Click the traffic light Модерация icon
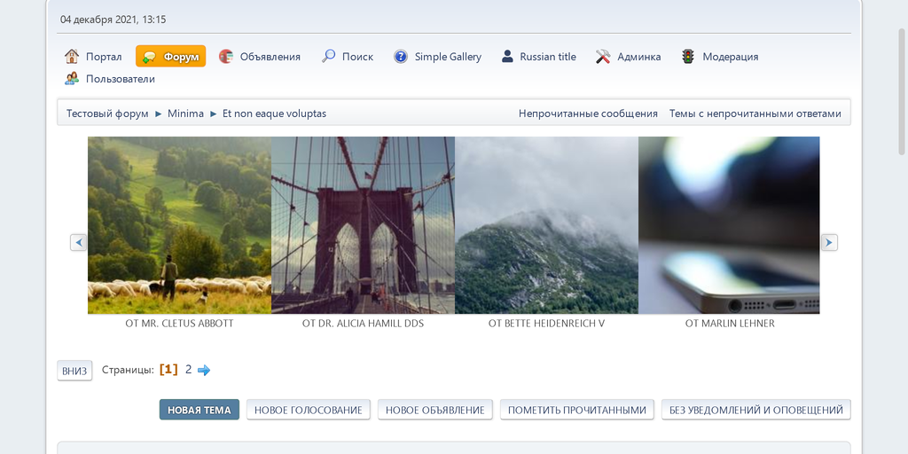This screenshot has width=908, height=454. (688, 57)
